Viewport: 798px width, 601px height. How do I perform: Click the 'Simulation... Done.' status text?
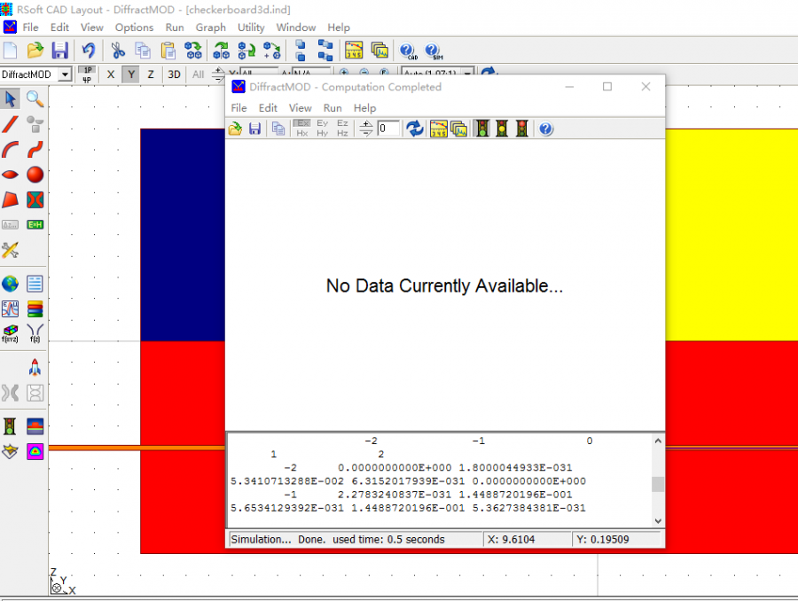tap(278, 540)
